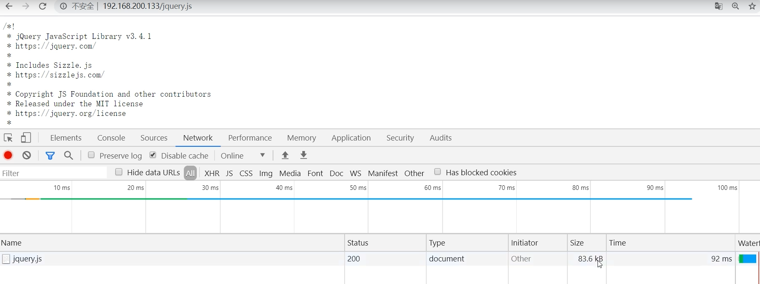Activate the inspect element picker icon
This screenshot has height=284, width=760.
8,138
